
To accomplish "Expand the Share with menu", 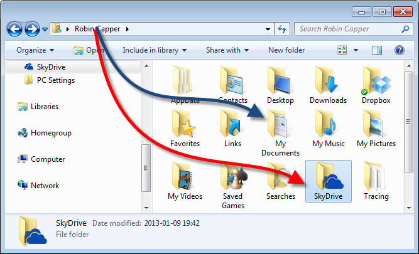I will point(227,50).
